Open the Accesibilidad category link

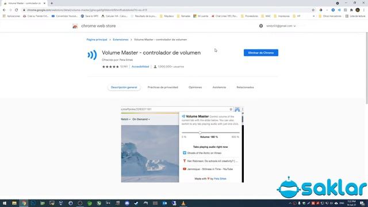(x=140, y=67)
